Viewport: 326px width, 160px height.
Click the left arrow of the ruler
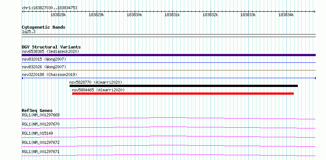tap(23, 12)
